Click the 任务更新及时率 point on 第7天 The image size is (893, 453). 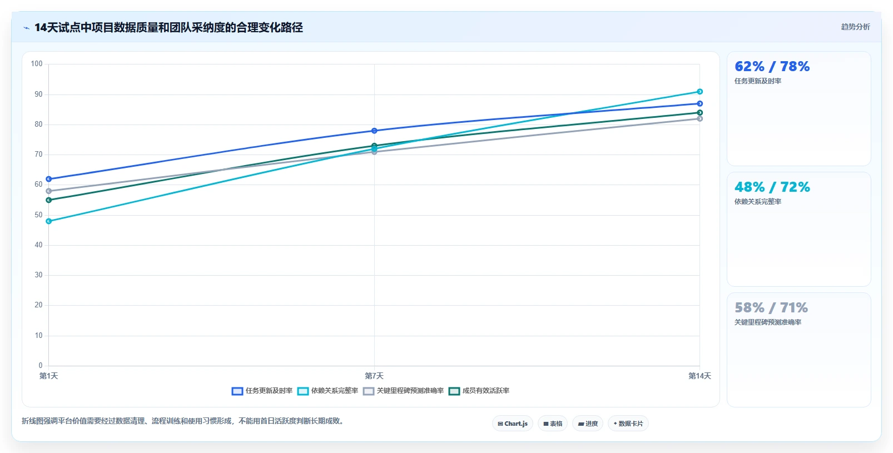tap(374, 131)
